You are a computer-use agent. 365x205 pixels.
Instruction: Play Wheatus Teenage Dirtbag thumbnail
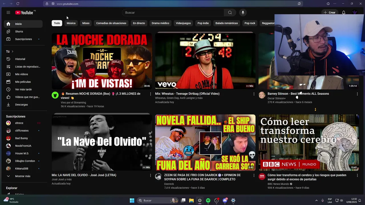click(205, 61)
